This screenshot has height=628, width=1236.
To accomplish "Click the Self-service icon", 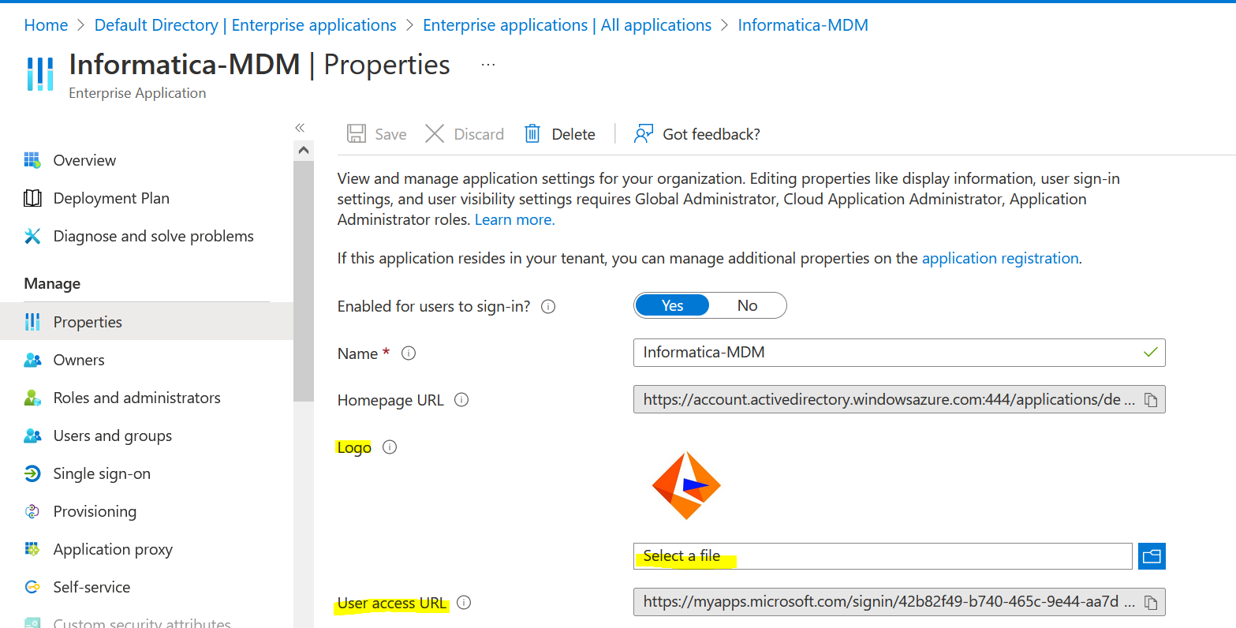I will 32,587.
